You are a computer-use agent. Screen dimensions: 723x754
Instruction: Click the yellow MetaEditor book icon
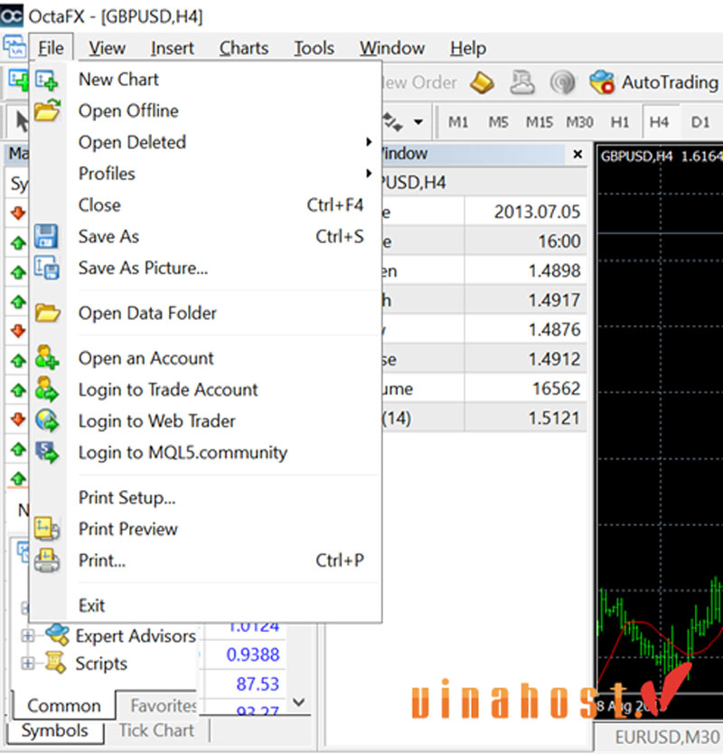[482, 82]
